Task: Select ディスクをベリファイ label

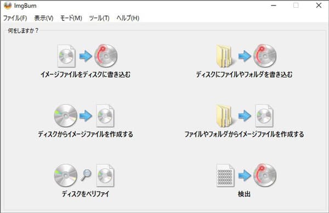Action: (86, 194)
